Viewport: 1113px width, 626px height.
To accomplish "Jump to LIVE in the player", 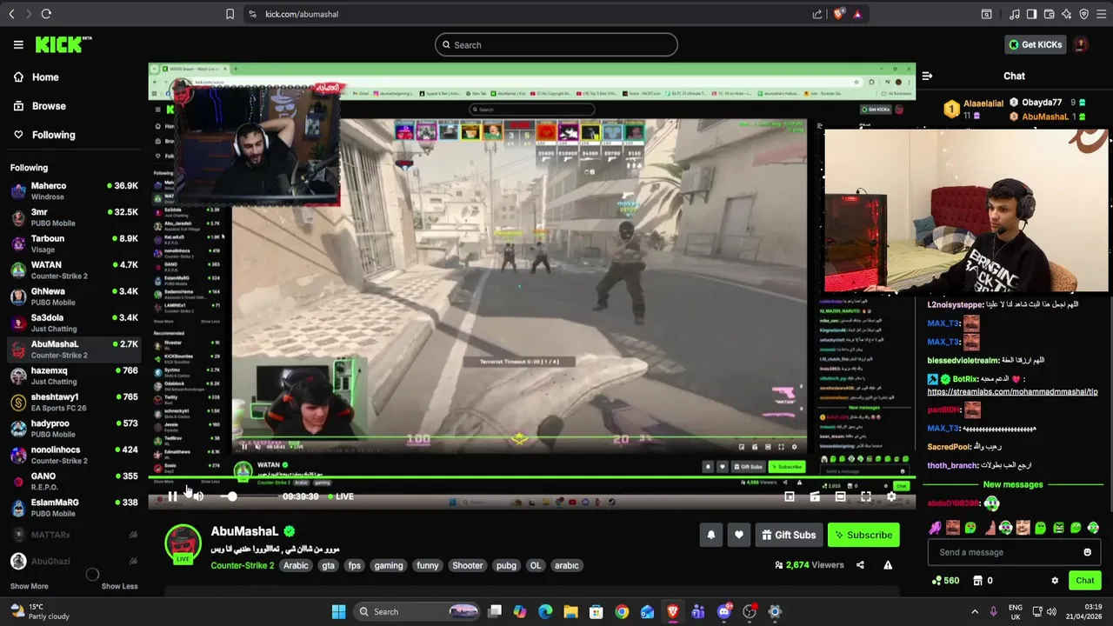I will [x=340, y=496].
